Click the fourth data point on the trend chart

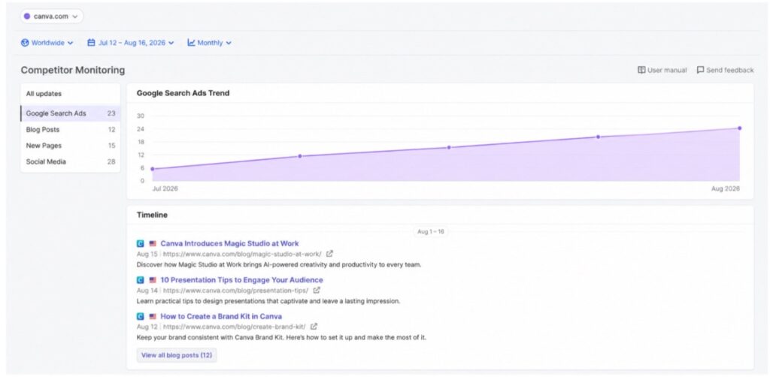[598, 137]
